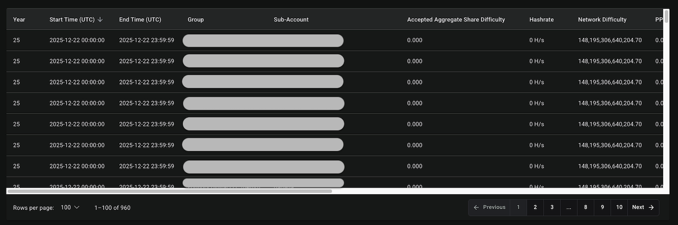Select current page 1 button
The width and height of the screenshot is (678, 225).
518,207
